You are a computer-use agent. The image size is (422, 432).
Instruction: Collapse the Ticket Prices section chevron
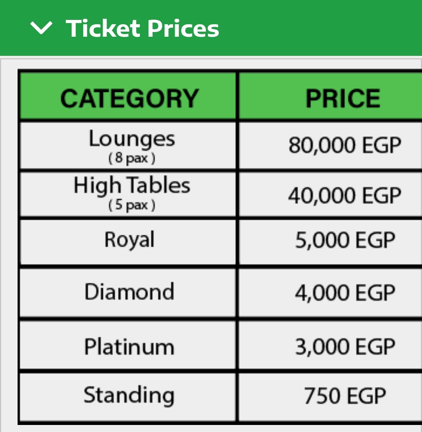click(x=41, y=28)
